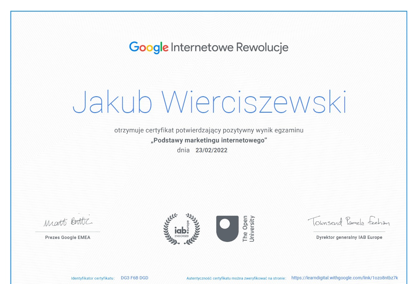418x284 pixels.
Task: Click the date 23/02/2022
Action: 211,150
